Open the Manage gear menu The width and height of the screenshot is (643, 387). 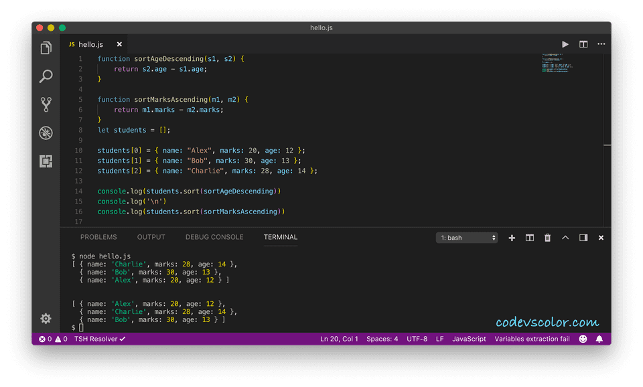(46, 319)
